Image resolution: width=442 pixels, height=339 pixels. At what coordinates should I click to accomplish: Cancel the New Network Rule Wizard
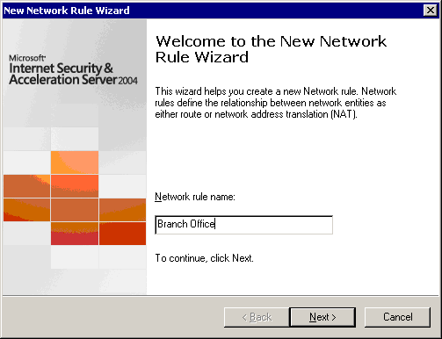point(397,317)
